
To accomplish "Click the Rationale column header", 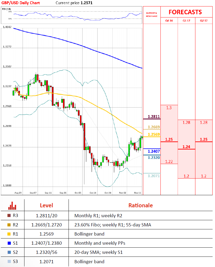I will [x=141, y=205].
